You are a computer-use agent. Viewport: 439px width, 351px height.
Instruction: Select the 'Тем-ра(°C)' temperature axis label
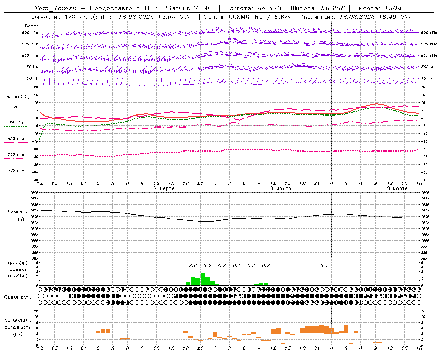[16, 97]
